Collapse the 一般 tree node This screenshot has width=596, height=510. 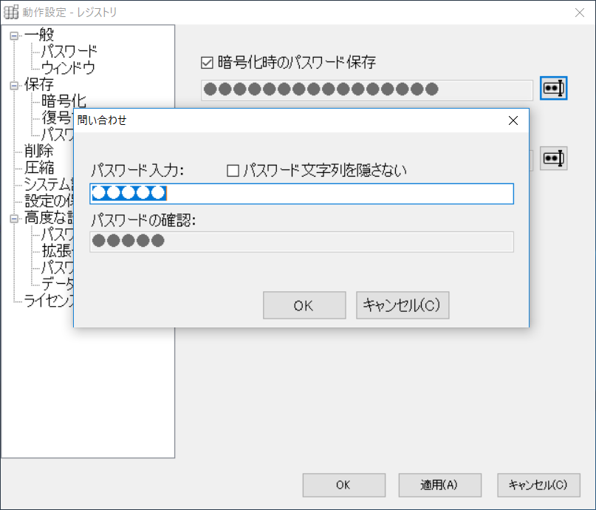(x=15, y=34)
